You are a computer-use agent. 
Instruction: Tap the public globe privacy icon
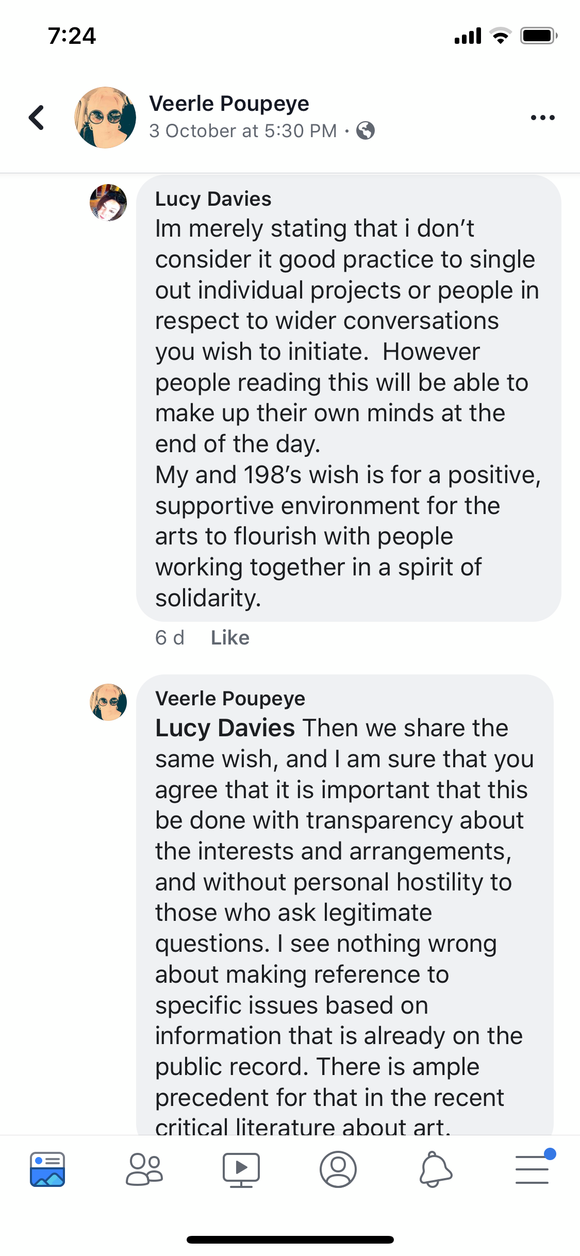[x=366, y=131]
